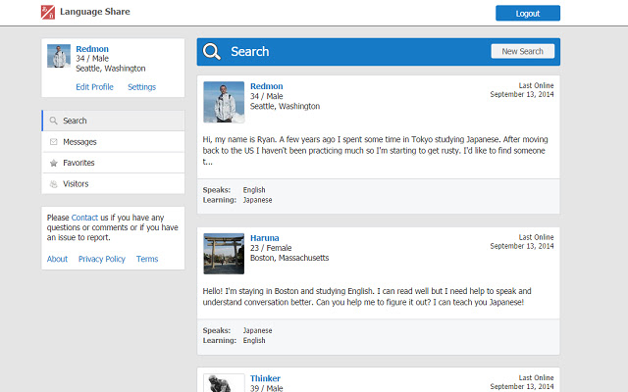The image size is (628, 392).
Task: Open the About page link
Action: [x=57, y=259]
